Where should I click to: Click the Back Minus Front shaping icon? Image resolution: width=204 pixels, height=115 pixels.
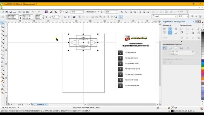click(112, 17)
